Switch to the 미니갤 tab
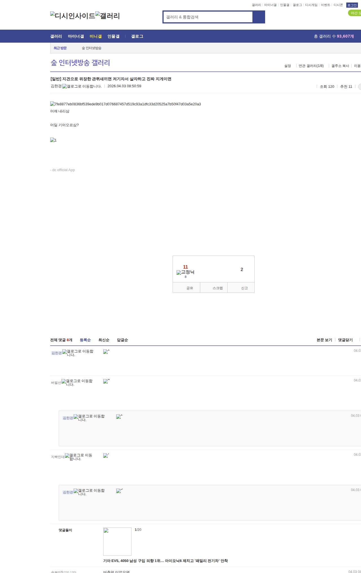This screenshot has width=361, height=573. tap(96, 36)
